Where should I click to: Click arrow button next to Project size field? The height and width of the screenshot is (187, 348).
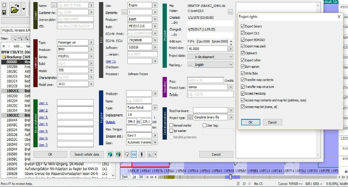(x=230, y=49)
